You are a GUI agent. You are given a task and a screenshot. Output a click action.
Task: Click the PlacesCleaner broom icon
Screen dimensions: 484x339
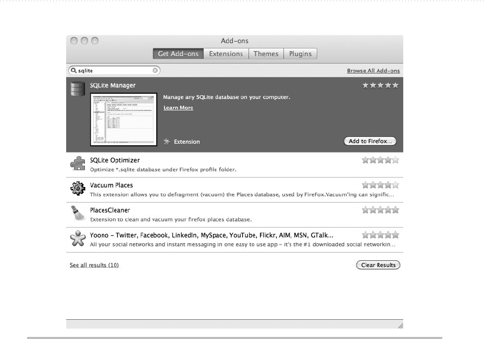(x=78, y=213)
